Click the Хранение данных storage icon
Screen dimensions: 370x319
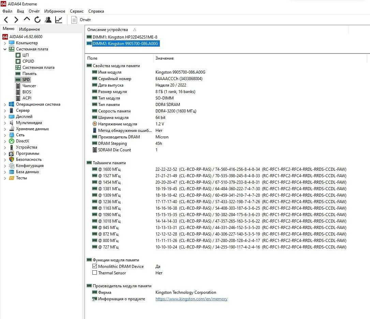[x=12, y=129]
